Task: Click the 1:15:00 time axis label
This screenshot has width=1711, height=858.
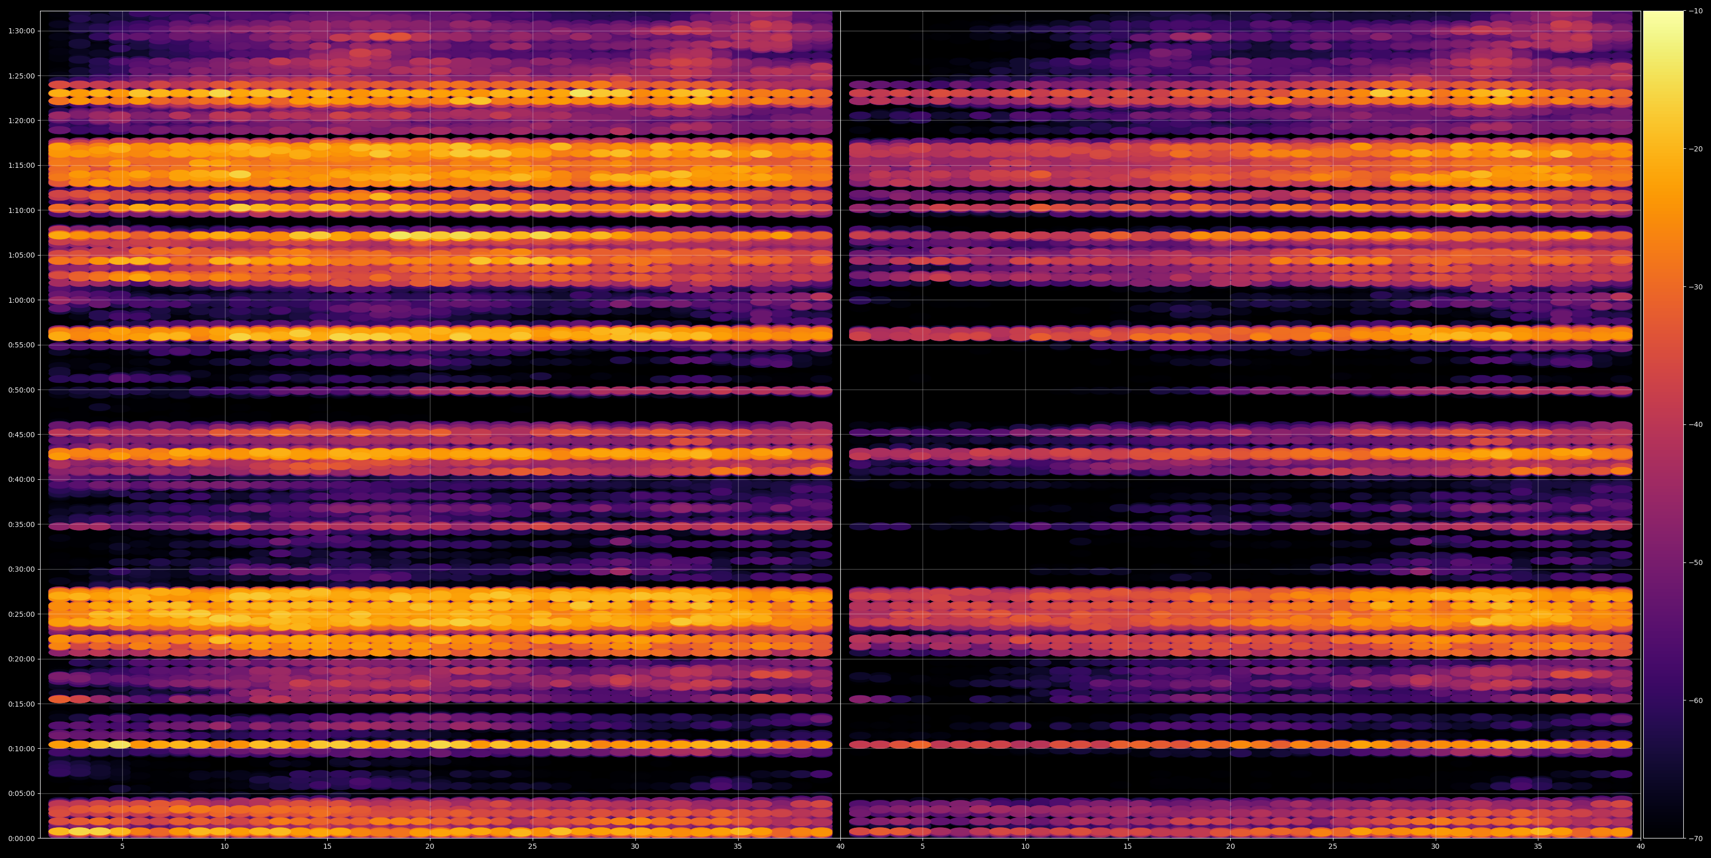Action: (22, 166)
